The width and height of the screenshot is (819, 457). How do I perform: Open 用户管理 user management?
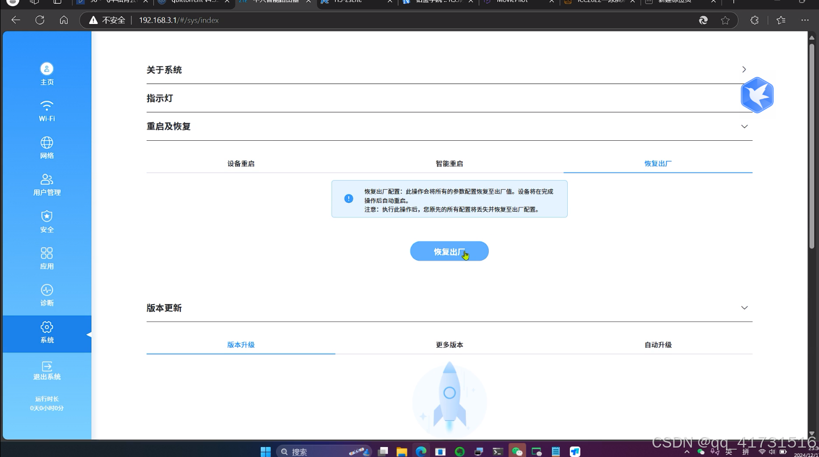[x=47, y=179]
